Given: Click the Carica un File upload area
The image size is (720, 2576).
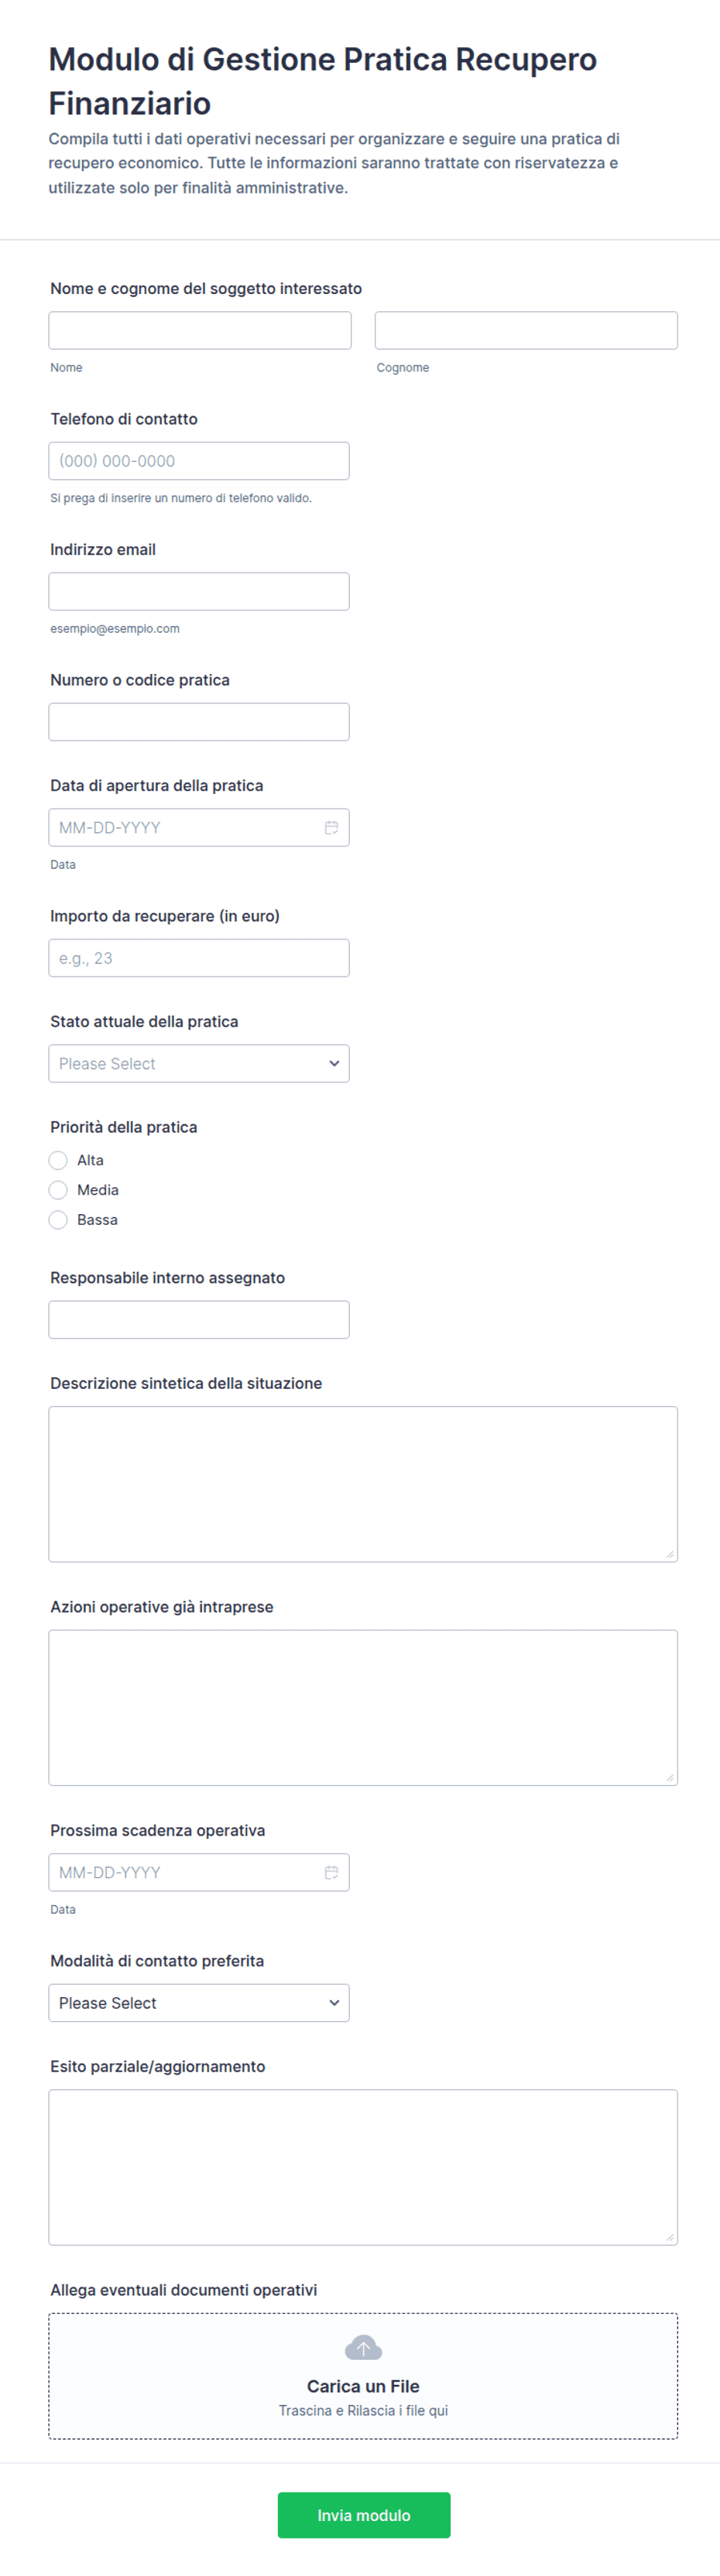Looking at the screenshot, I should [x=363, y=2376].
